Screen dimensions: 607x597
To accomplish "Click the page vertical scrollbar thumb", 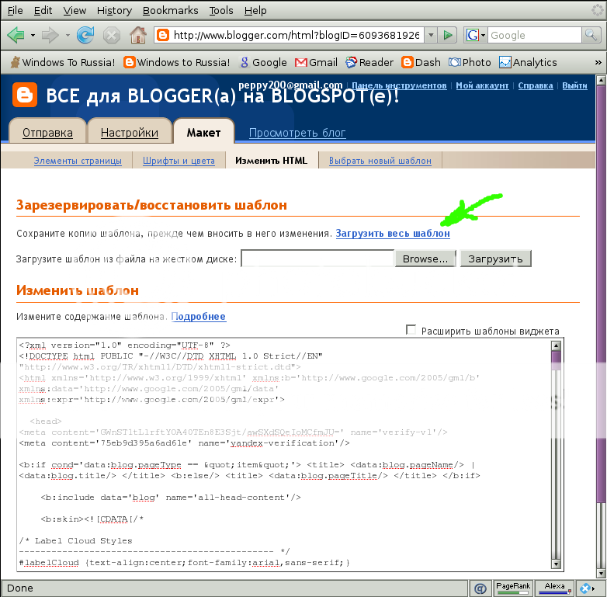I will (601, 294).
